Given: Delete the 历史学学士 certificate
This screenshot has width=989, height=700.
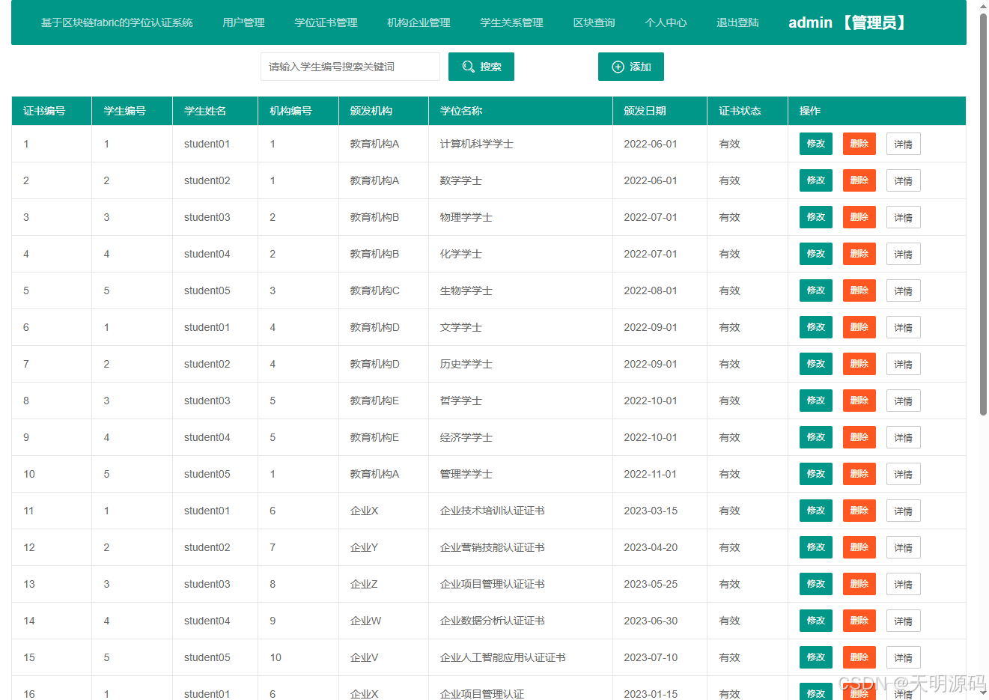Looking at the screenshot, I should [859, 364].
